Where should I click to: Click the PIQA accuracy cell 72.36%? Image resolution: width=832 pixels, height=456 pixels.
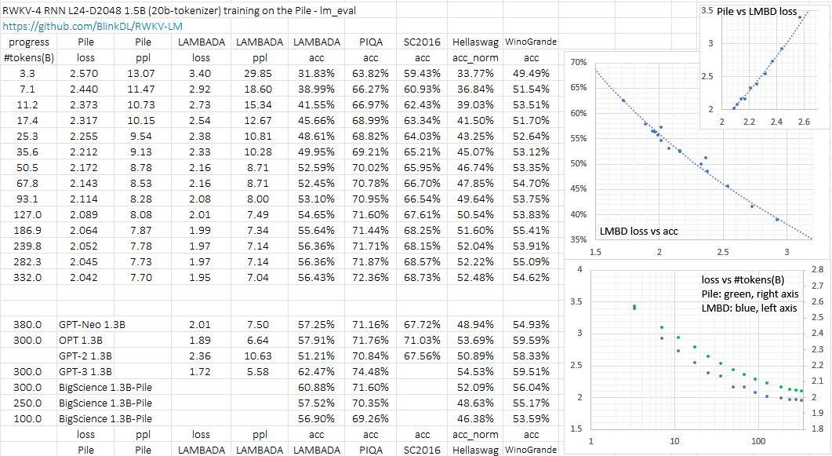pyautogui.click(x=367, y=277)
